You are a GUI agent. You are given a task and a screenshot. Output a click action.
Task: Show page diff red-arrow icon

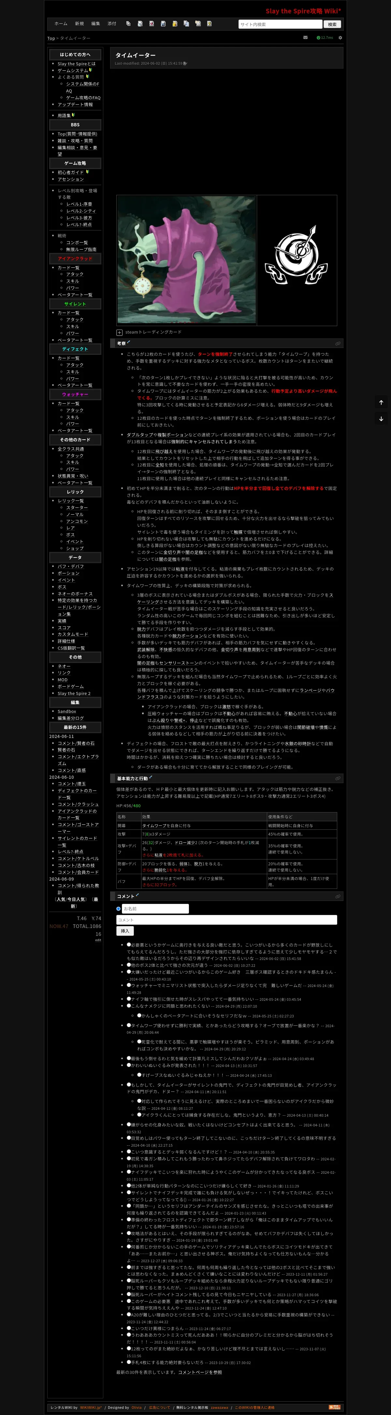click(152, 24)
